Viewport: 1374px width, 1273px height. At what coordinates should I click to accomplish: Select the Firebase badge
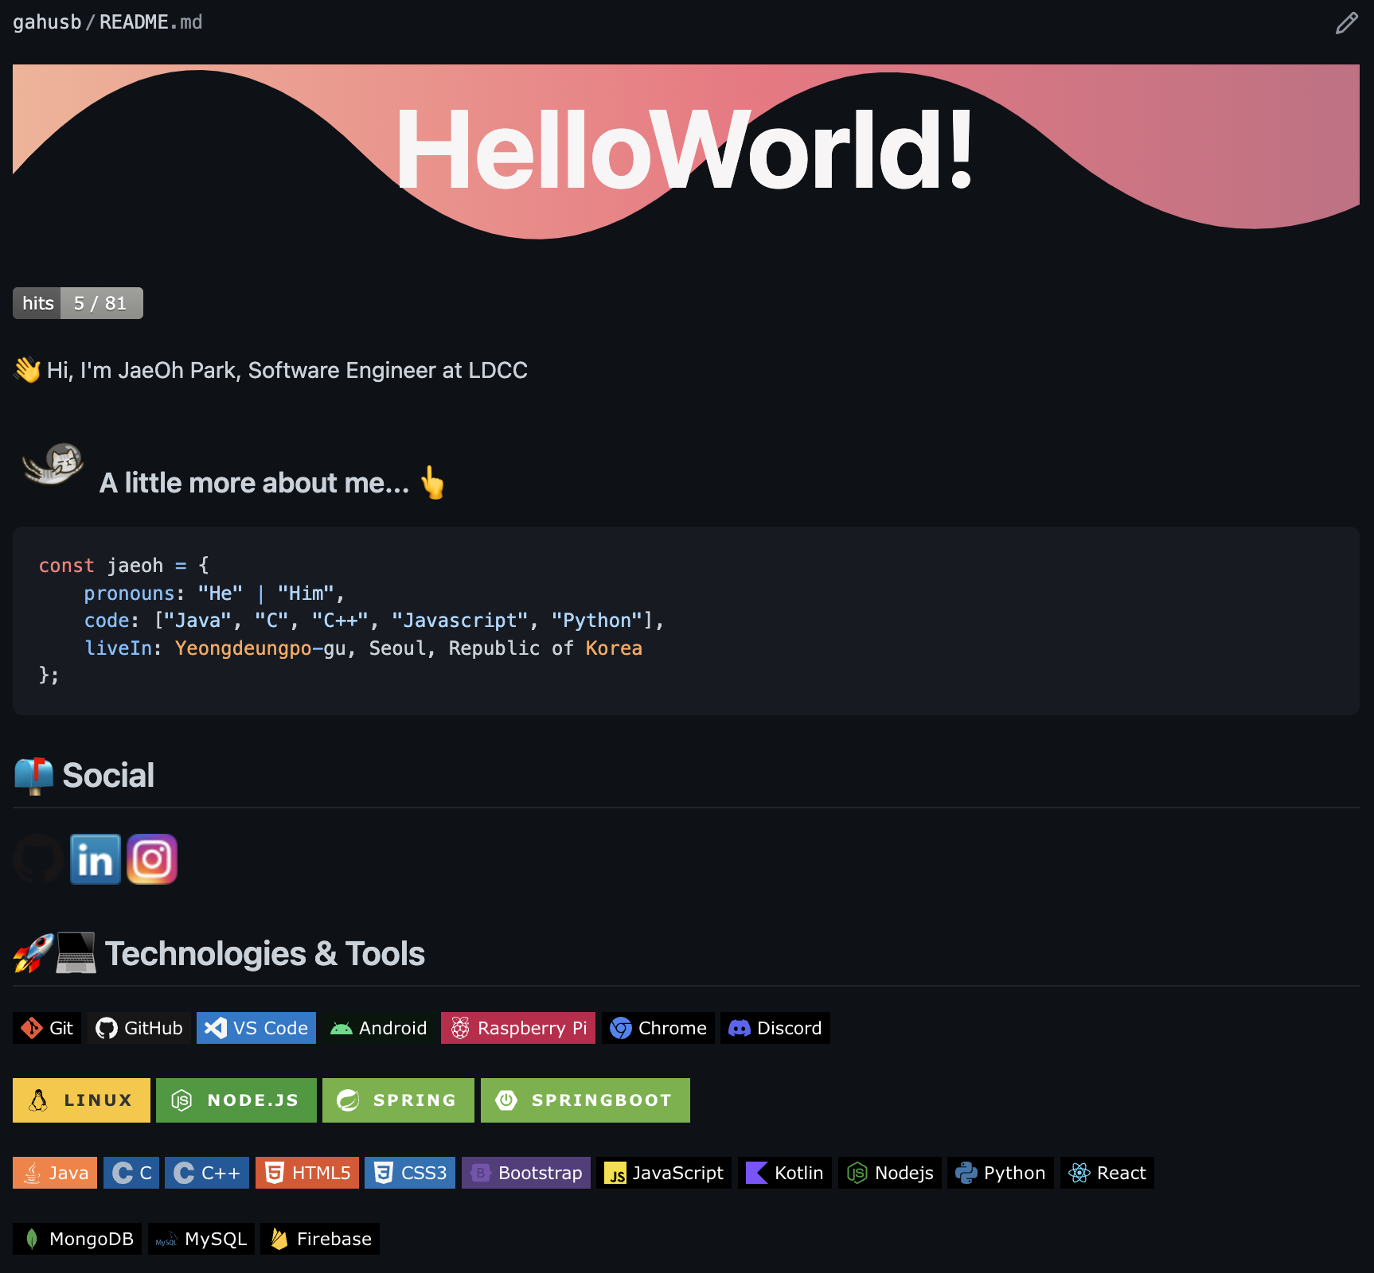coord(319,1238)
